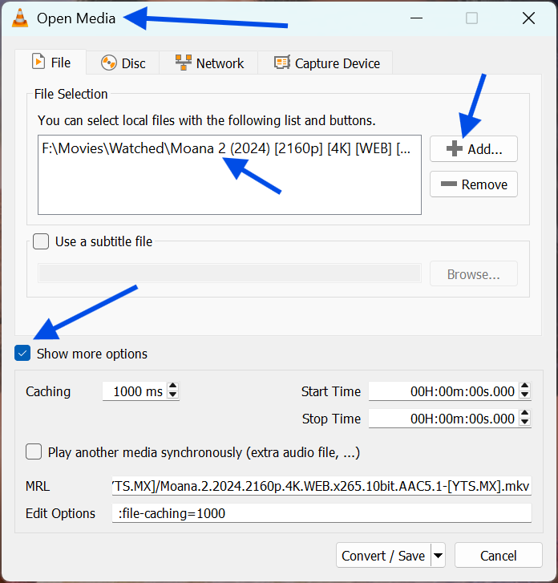
Task: Click the Network tab icon
Action: tap(183, 63)
